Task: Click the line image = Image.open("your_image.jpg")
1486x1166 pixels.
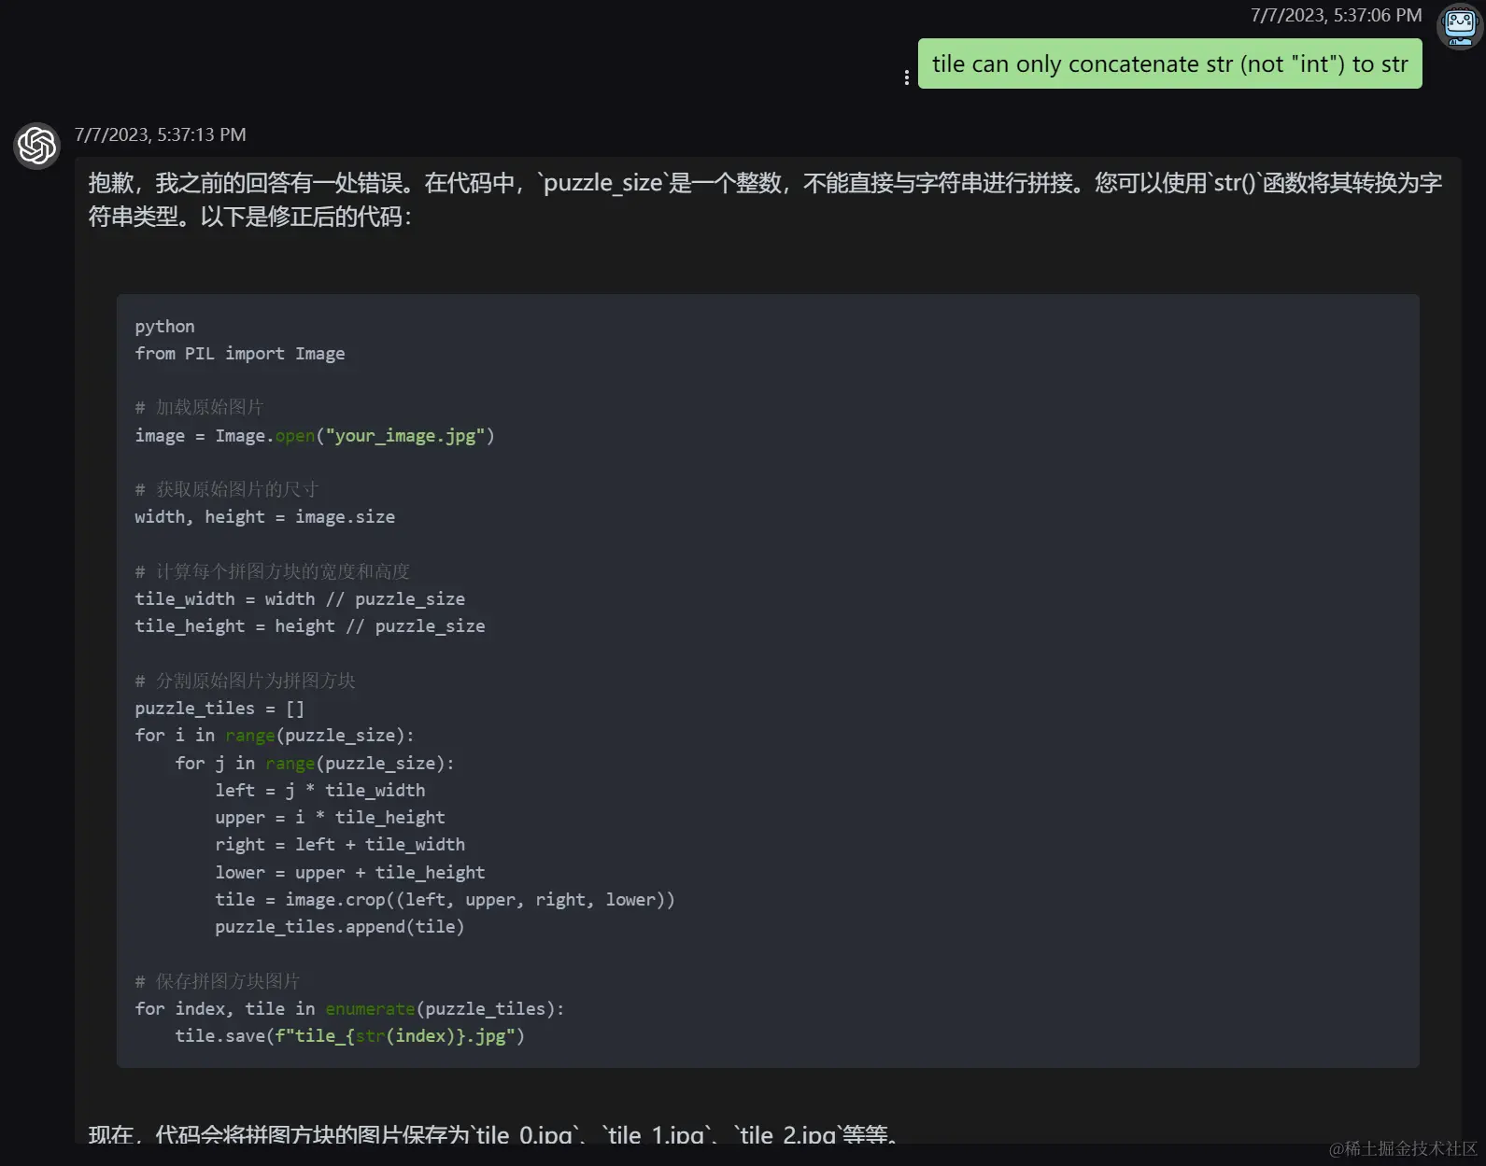Action: [x=315, y=436]
